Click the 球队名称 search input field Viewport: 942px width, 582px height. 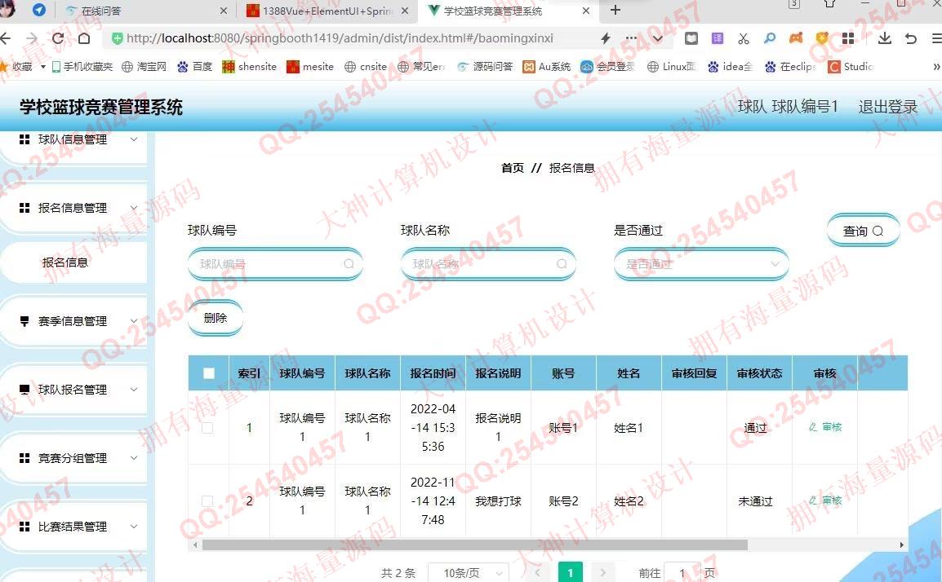pyautogui.click(x=488, y=264)
